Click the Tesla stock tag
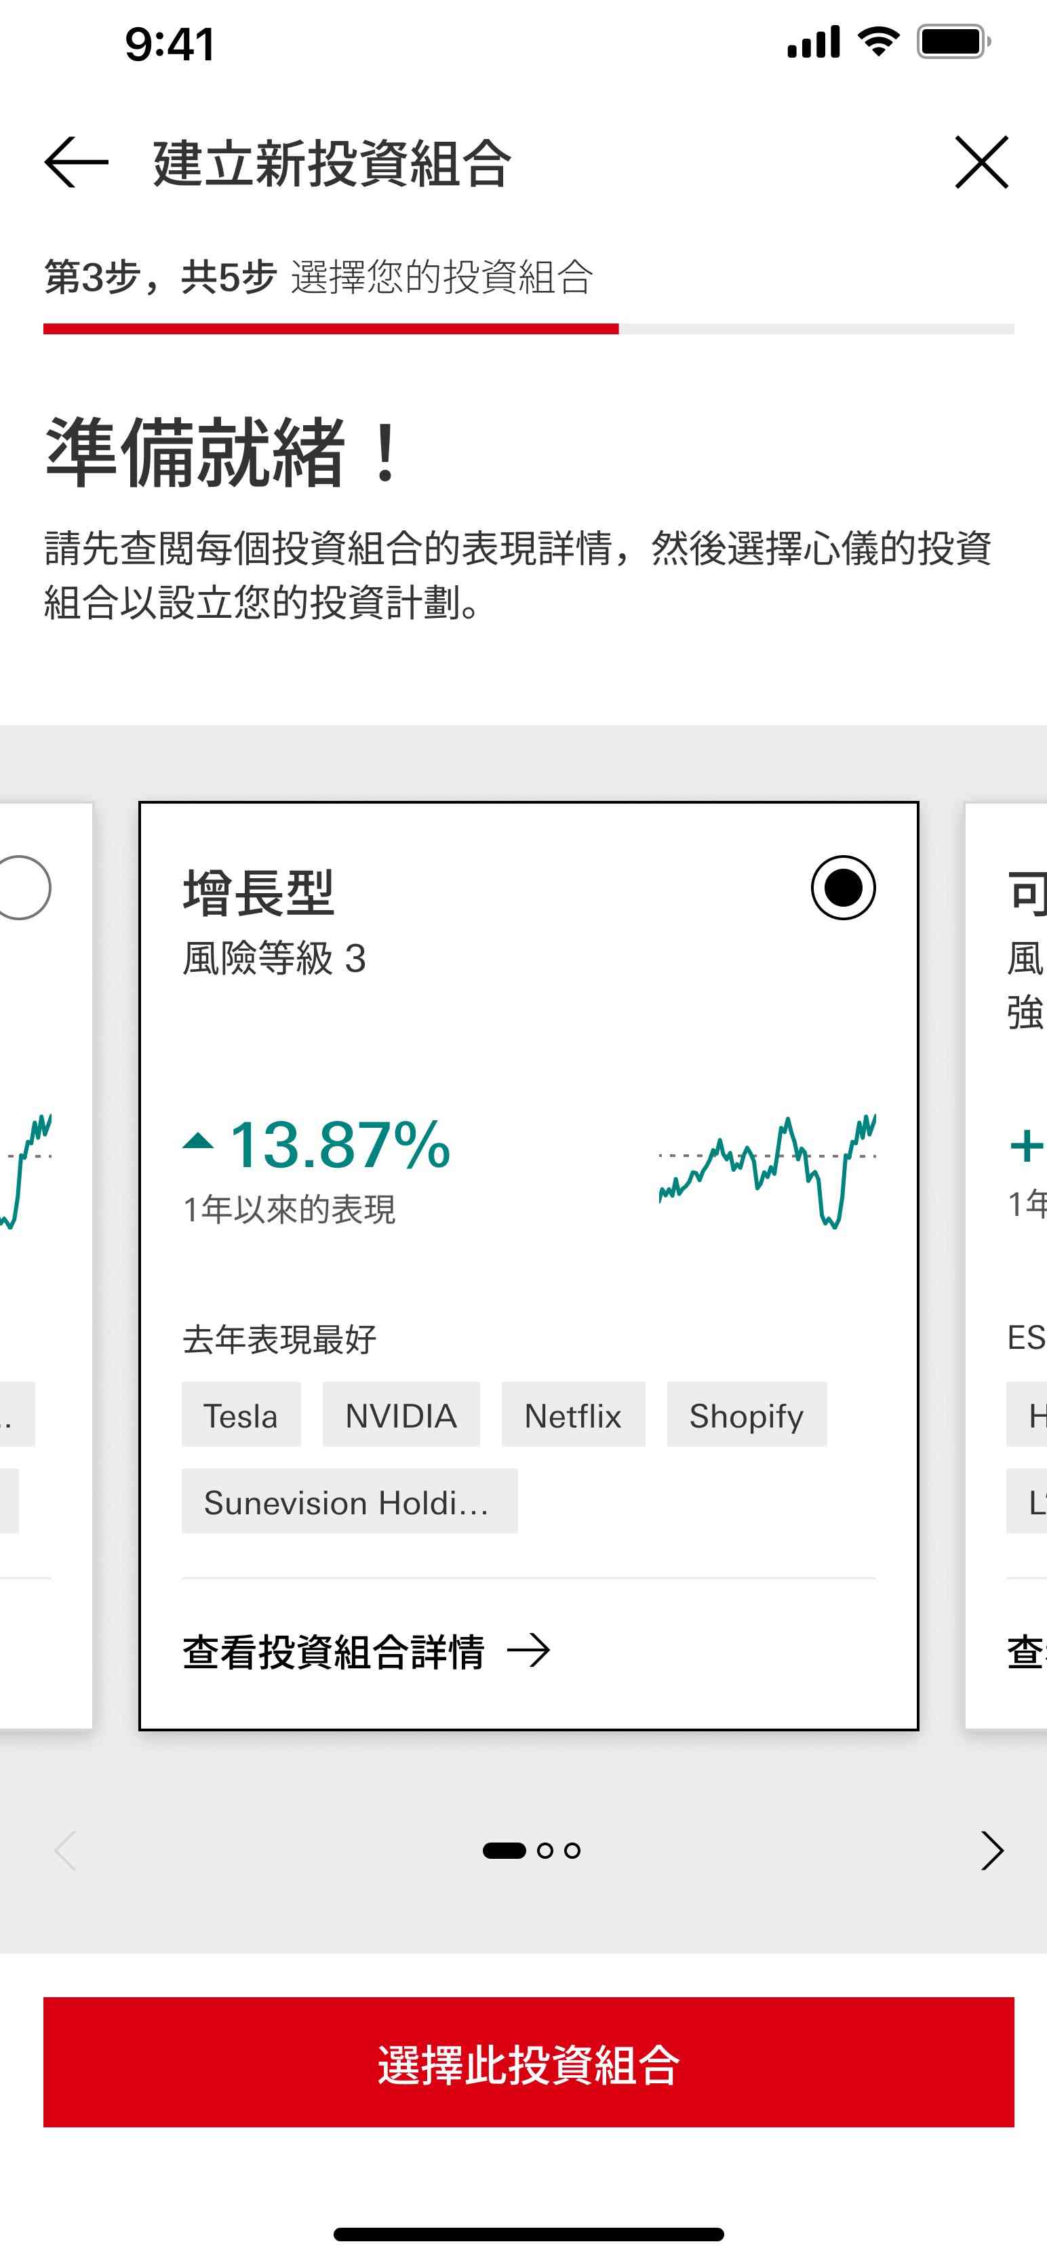The image size is (1047, 2263). coord(241,1415)
